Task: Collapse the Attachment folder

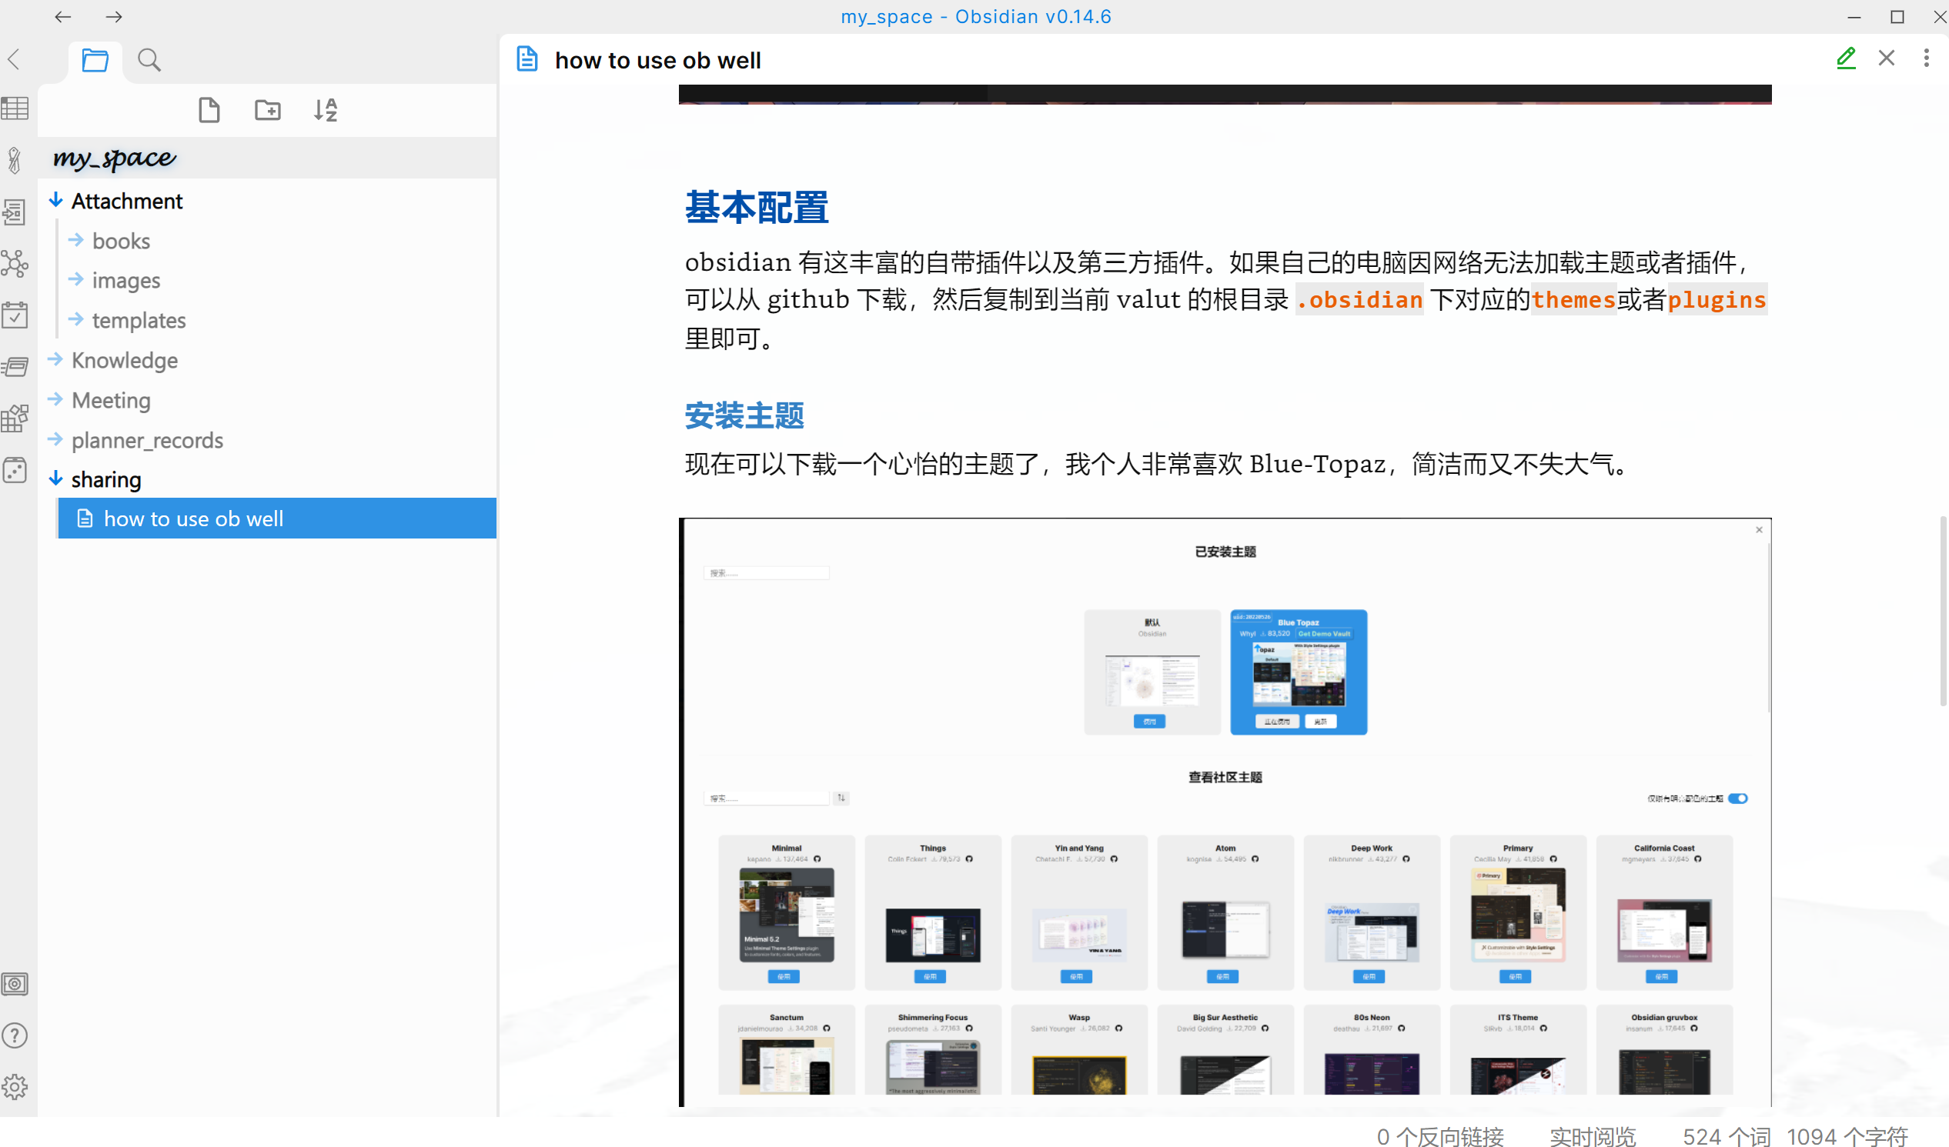Action: [55, 201]
